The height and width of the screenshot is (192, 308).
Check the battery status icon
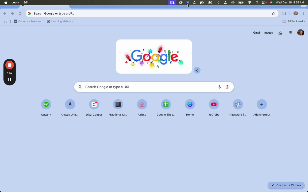click(241, 3)
